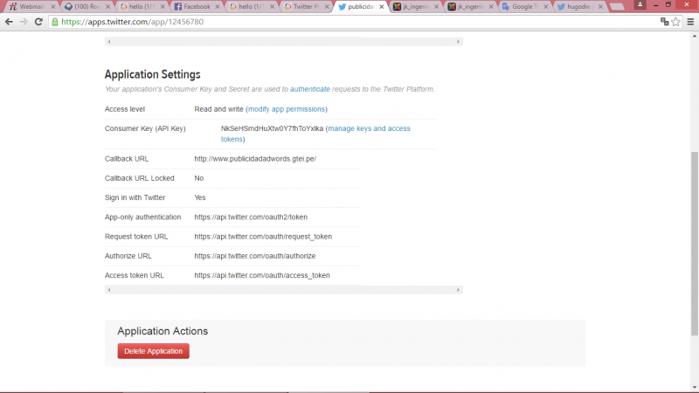Open modify app permissions link
The height and width of the screenshot is (393, 699).
click(x=287, y=109)
